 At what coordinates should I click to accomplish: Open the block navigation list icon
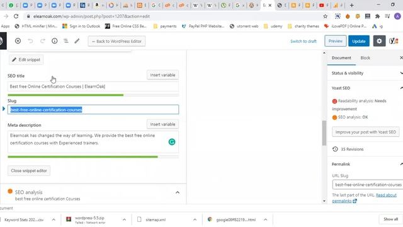coord(65,41)
